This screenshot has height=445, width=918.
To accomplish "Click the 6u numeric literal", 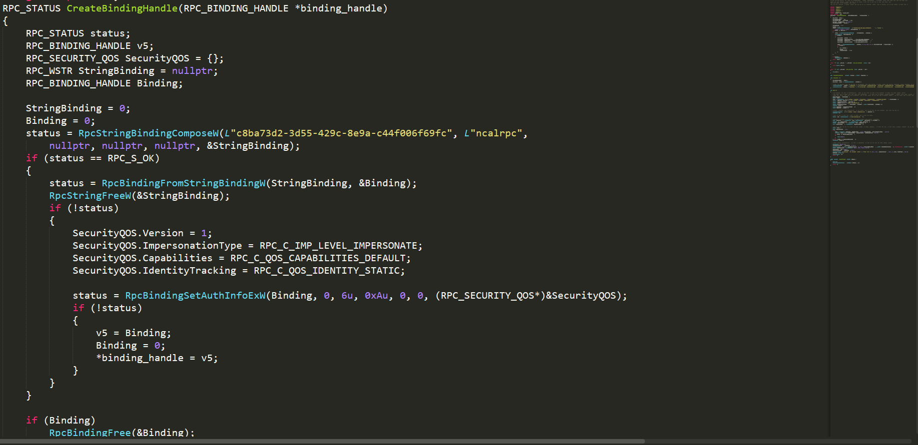I will (347, 296).
